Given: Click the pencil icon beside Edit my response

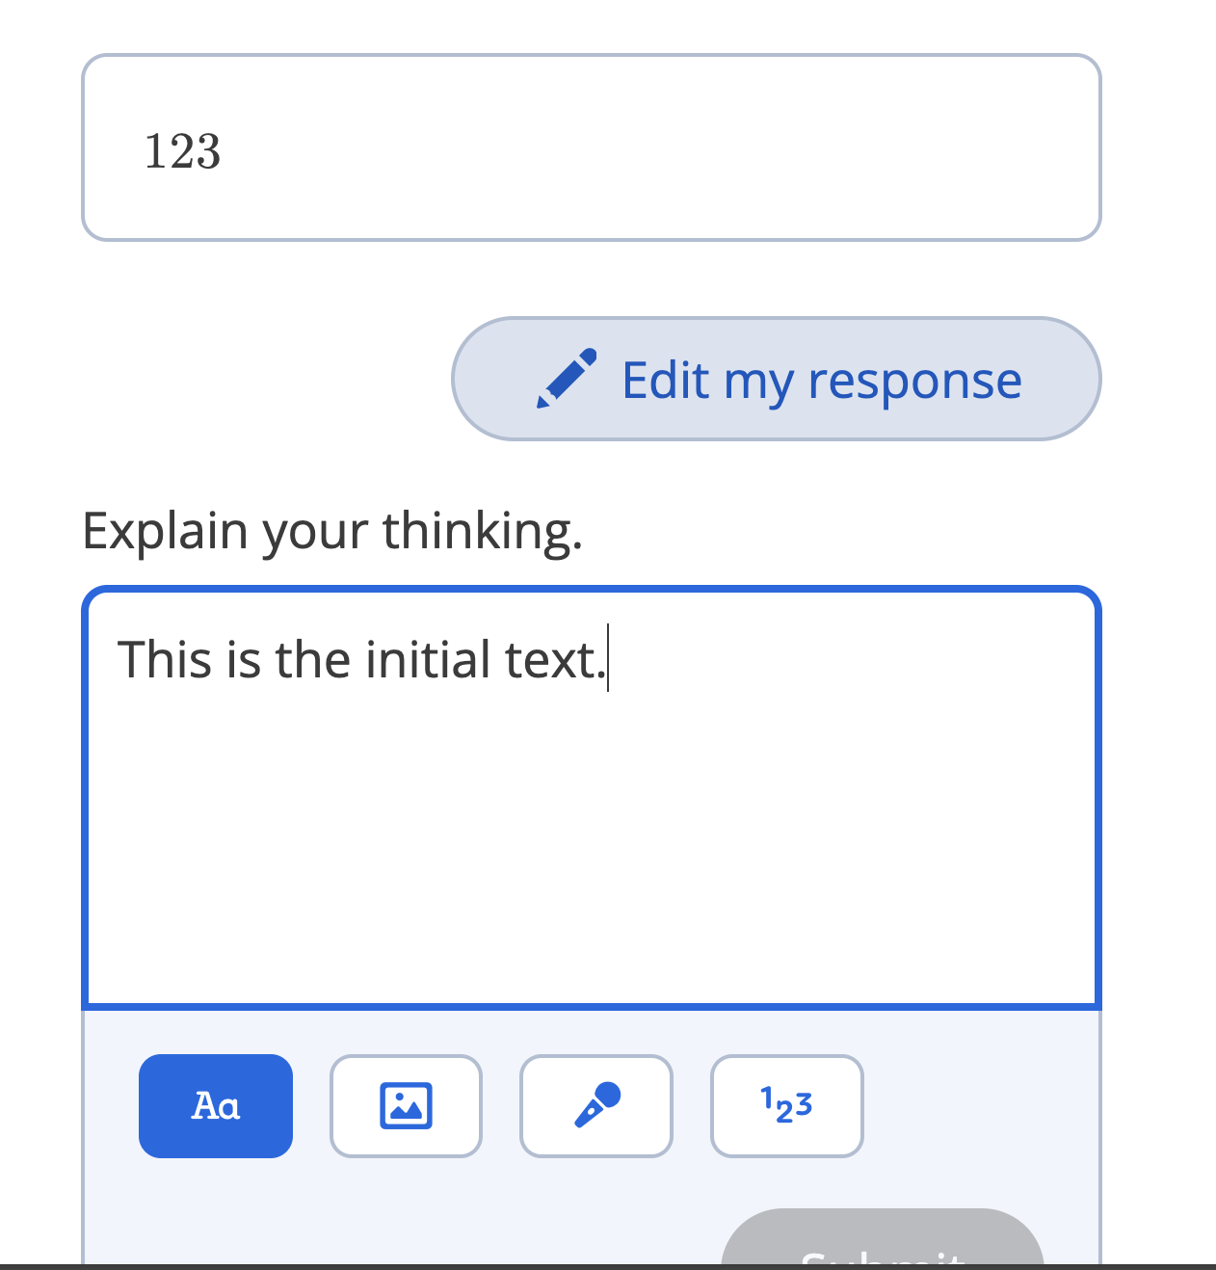Looking at the screenshot, I should pos(567,379).
